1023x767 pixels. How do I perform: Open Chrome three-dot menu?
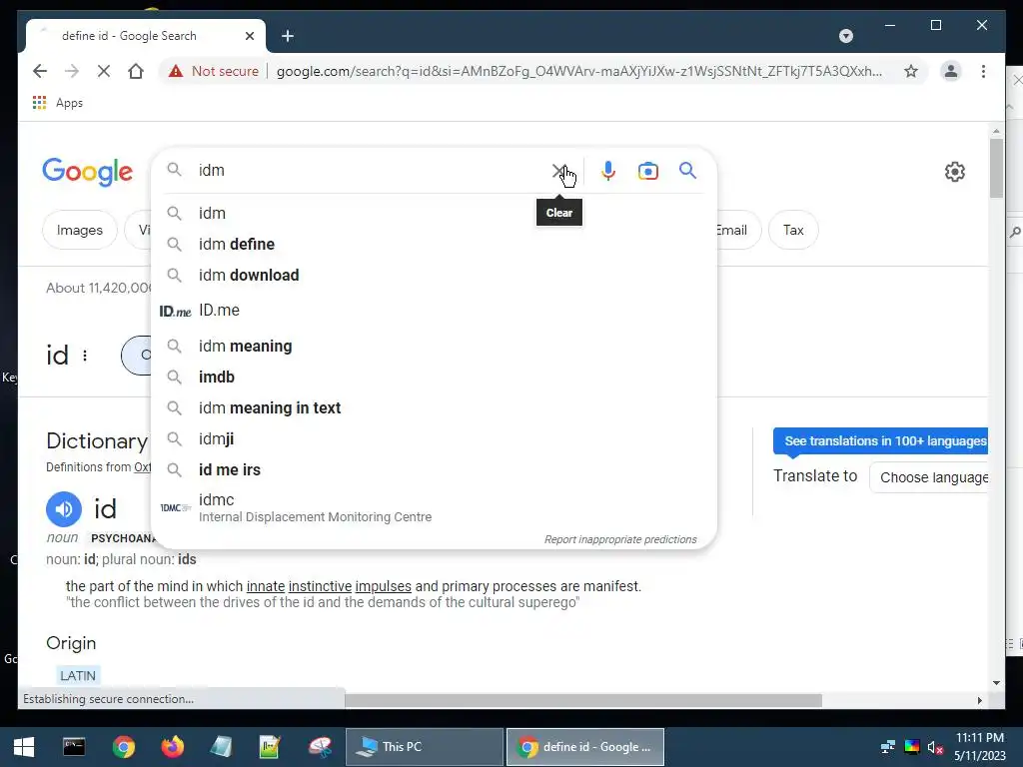pyautogui.click(x=983, y=71)
